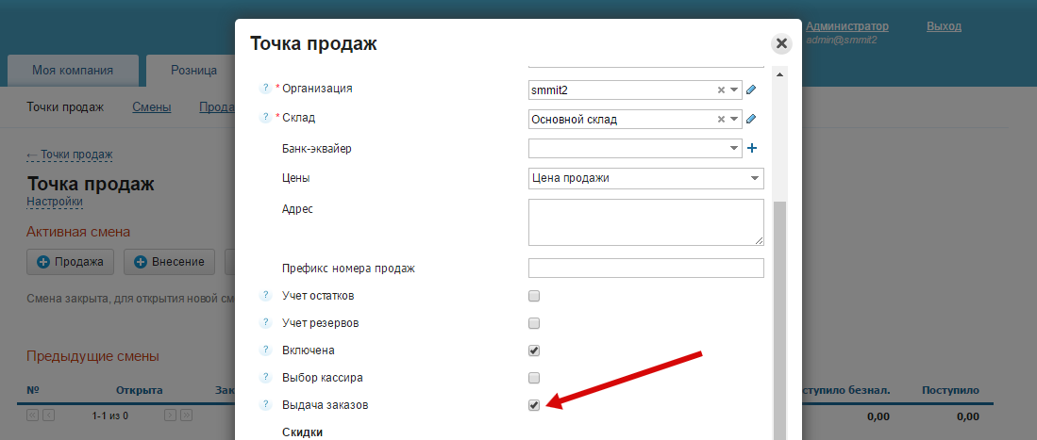Open the Смены submenu item
This screenshot has width=1037, height=440.
pyautogui.click(x=151, y=107)
